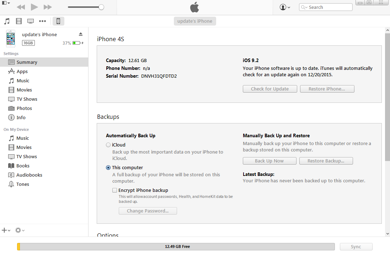Click the Info circle icon
The image size is (390, 255).
click(x=11, y=117)
